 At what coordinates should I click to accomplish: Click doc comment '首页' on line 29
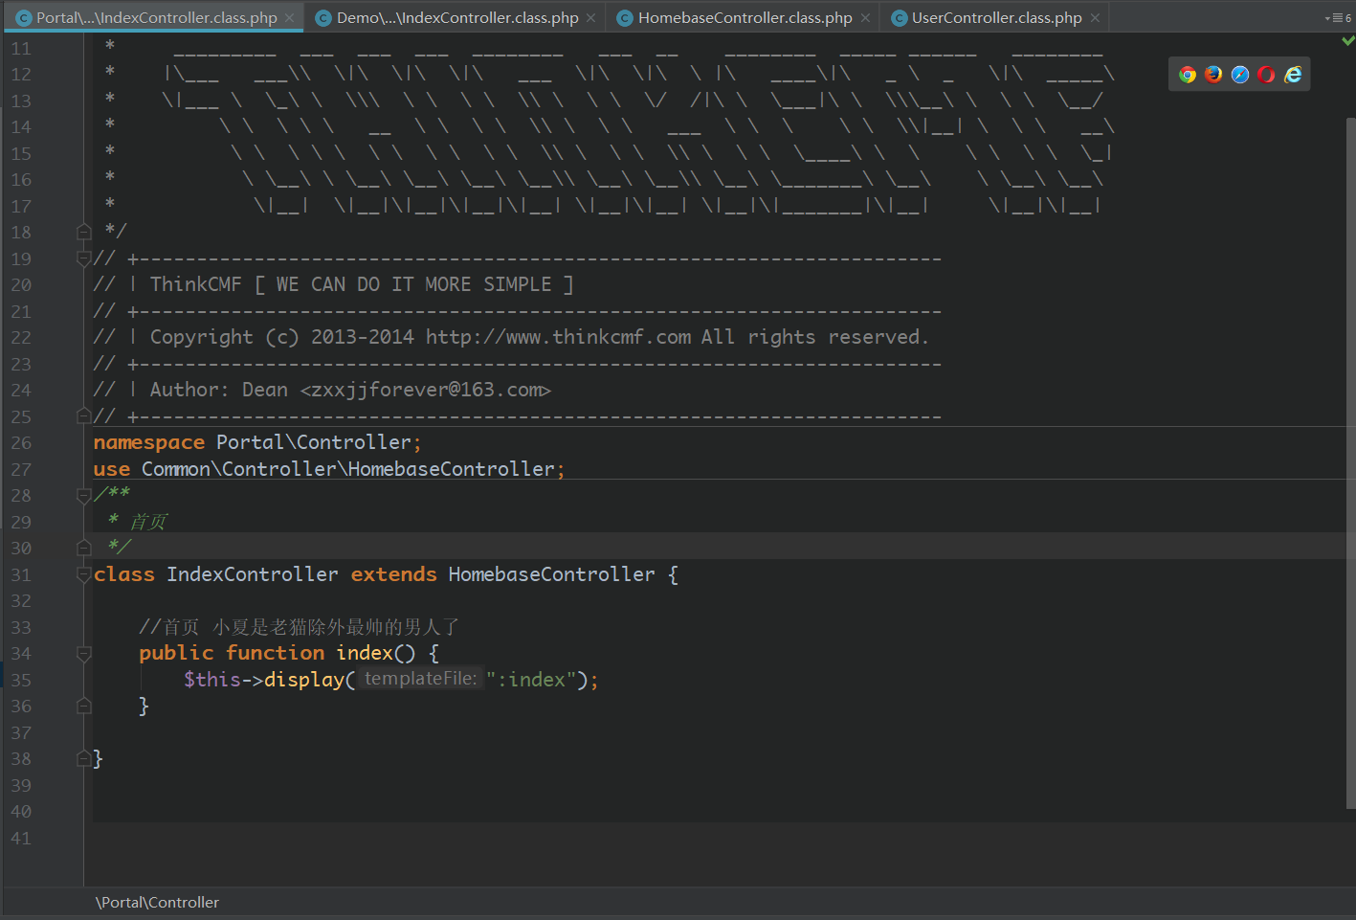148,522
